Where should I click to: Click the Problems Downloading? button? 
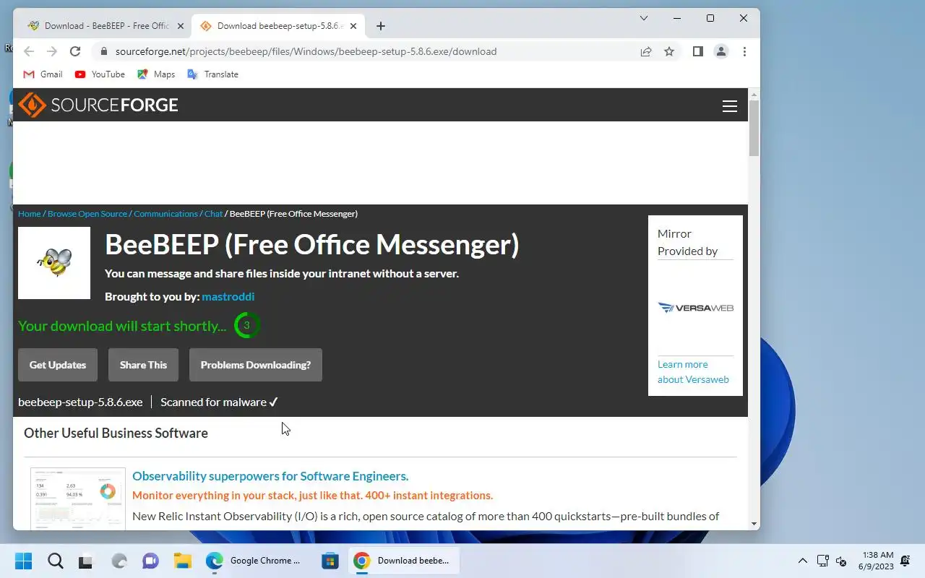[256, 365]
